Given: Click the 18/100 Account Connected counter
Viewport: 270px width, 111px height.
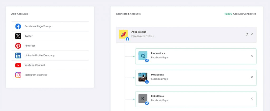Looking at the screenshot, I should 240,14.
